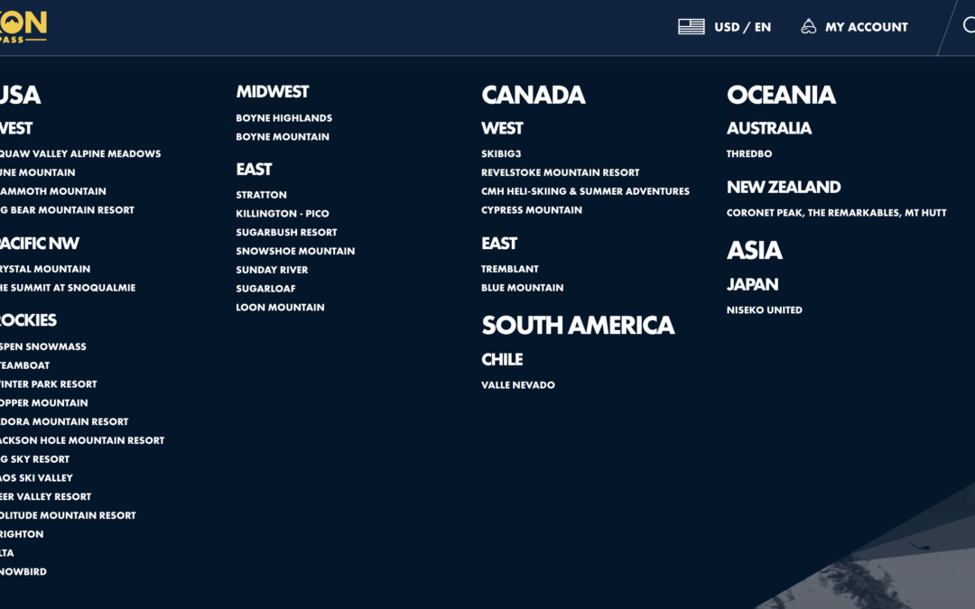The image size is (975, 609).
Task: Visit Valle Nevado in Chile
Action: coord(518,384)
